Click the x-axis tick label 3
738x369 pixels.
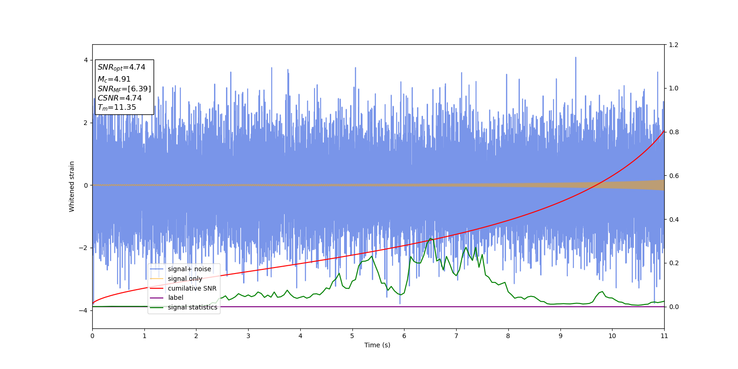pyautogui.click(x=248, y=336)
